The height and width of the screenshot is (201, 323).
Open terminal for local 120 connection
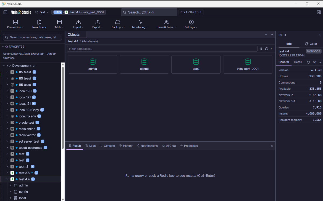pos(34,91)
